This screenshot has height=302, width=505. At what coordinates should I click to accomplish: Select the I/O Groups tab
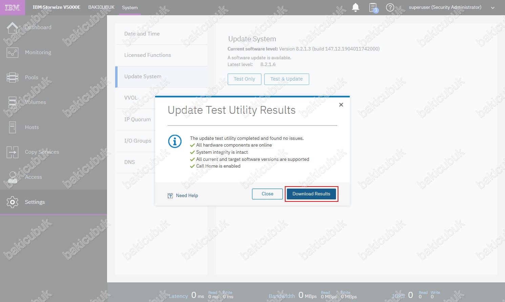(x=135, y=141)
